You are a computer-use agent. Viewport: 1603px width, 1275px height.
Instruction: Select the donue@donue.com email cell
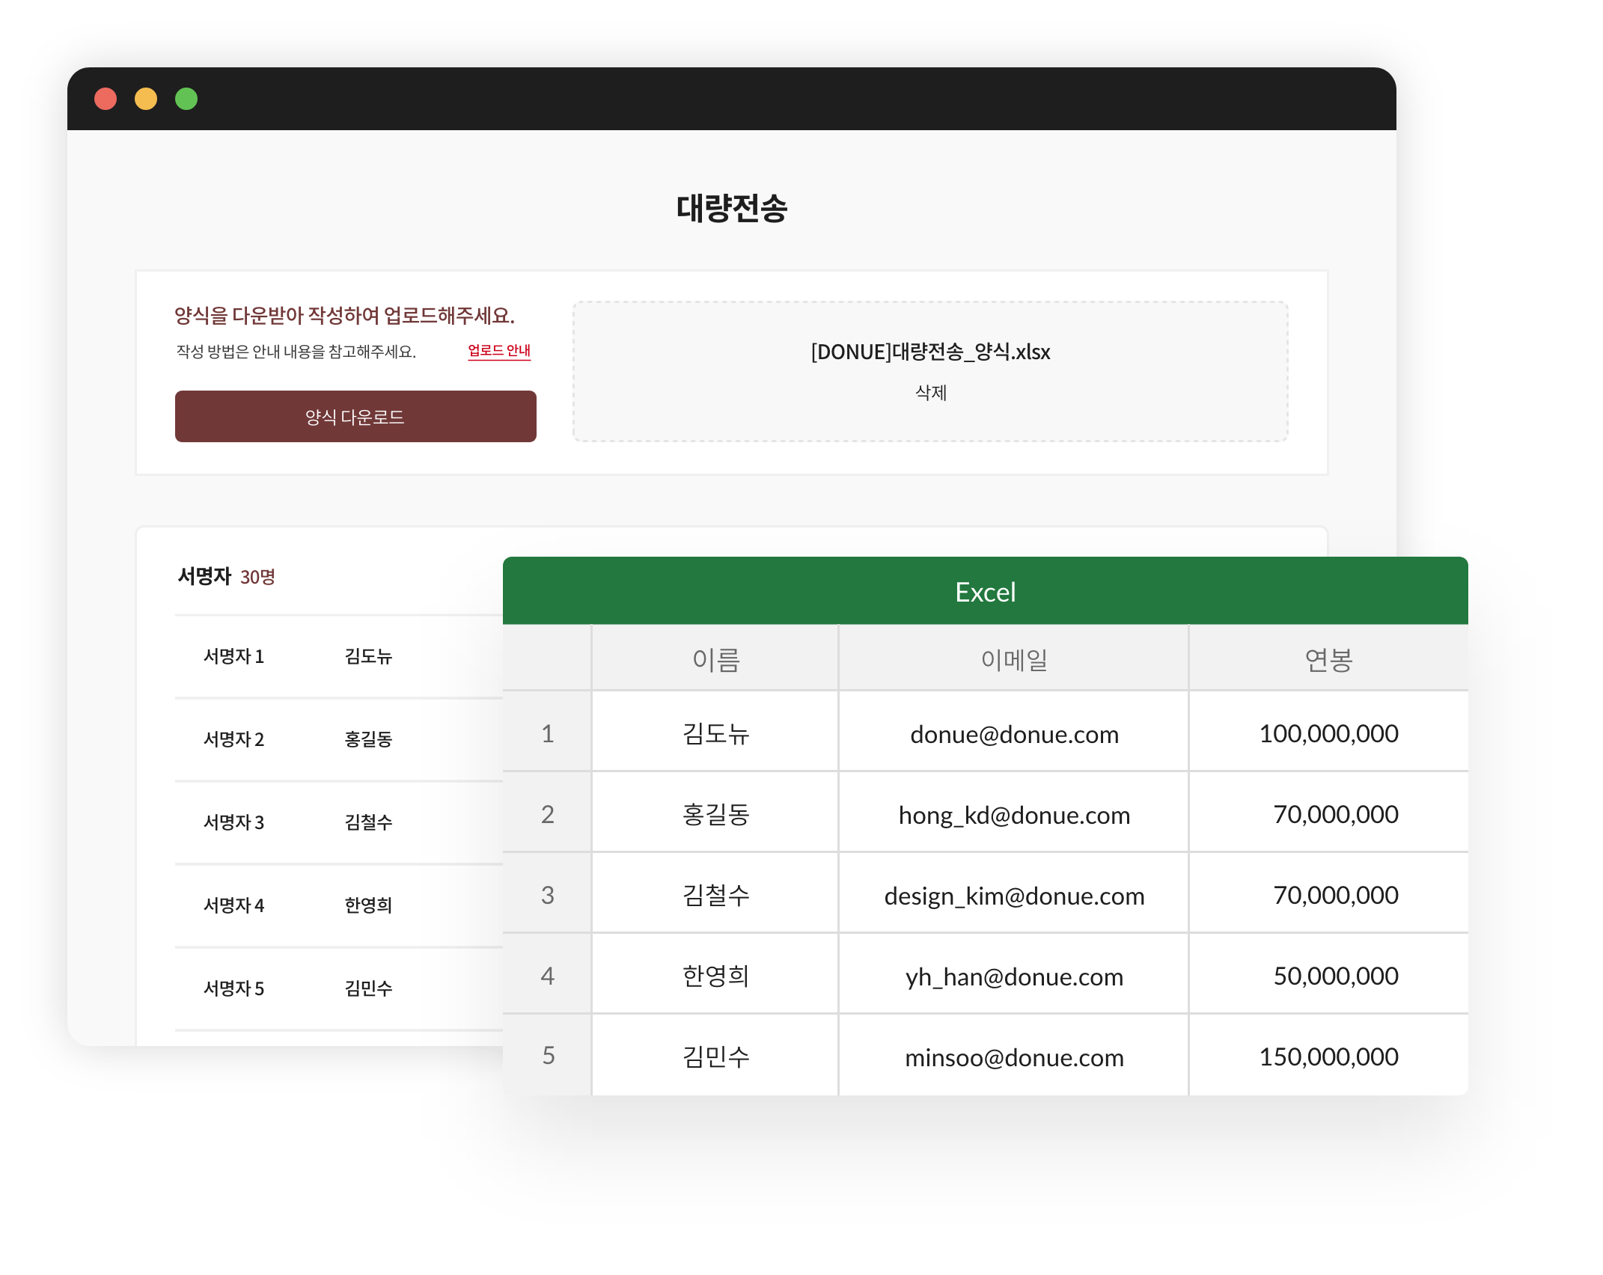pos(1014,734)
